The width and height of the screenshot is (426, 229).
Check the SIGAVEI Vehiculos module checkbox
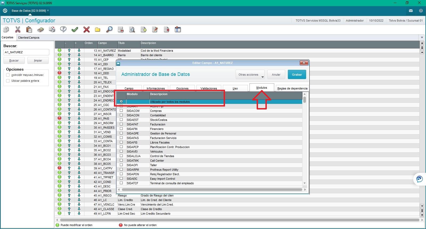coord(121,151)
